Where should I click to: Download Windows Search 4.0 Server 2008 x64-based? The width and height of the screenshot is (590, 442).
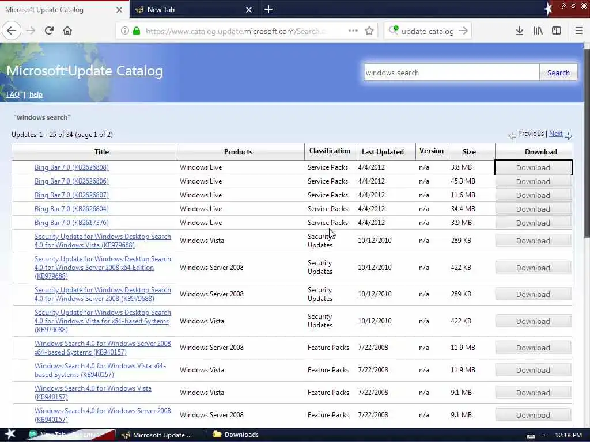point(533,348)
